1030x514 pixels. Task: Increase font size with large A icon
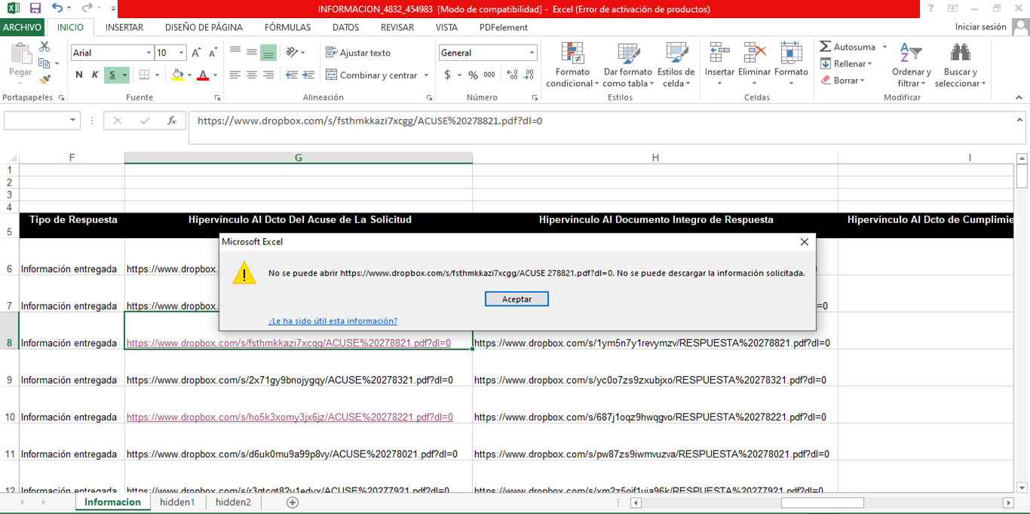click(x=196, y=53)
